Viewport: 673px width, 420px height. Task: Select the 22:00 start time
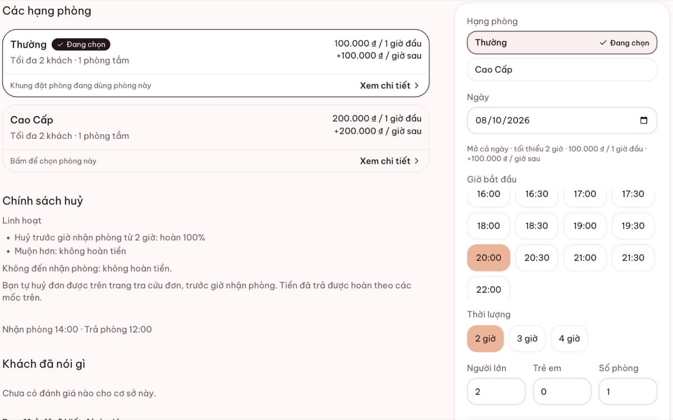[x=488, y=289]
